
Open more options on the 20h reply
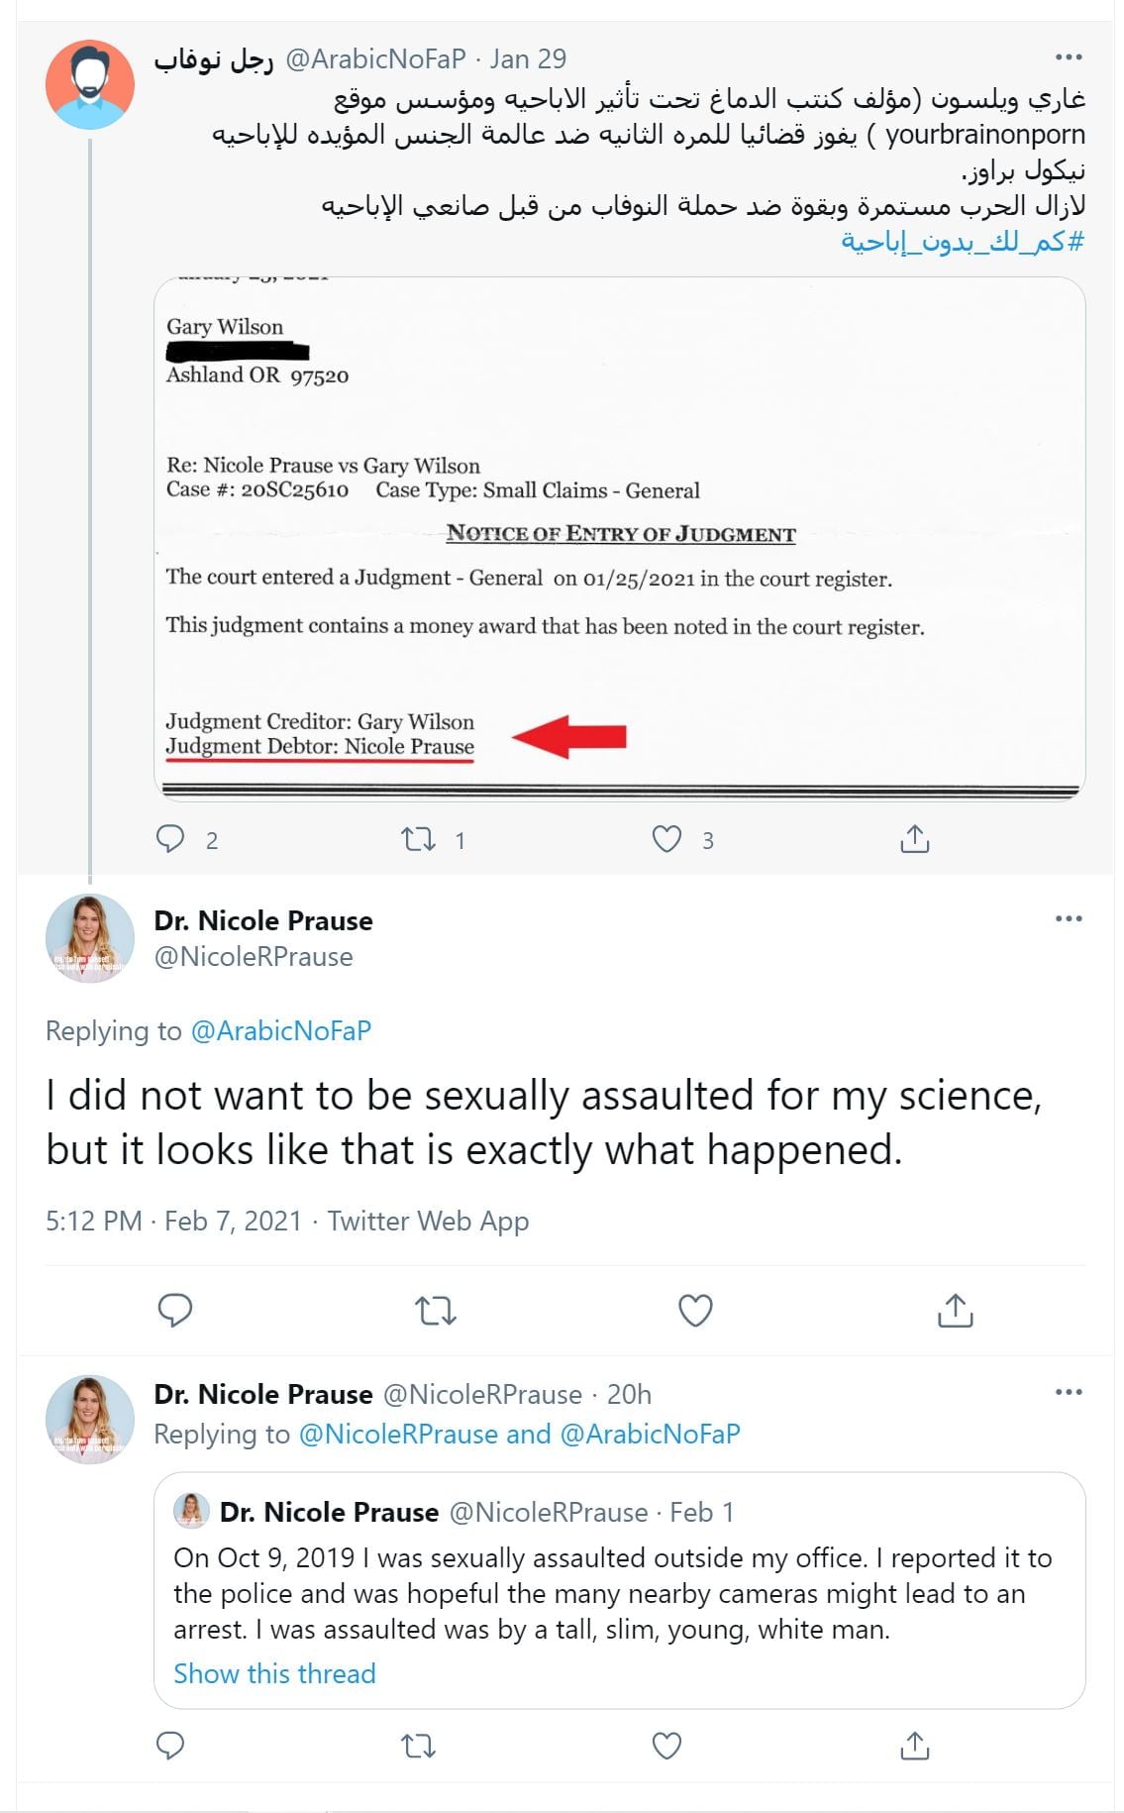(1069, 1392)
